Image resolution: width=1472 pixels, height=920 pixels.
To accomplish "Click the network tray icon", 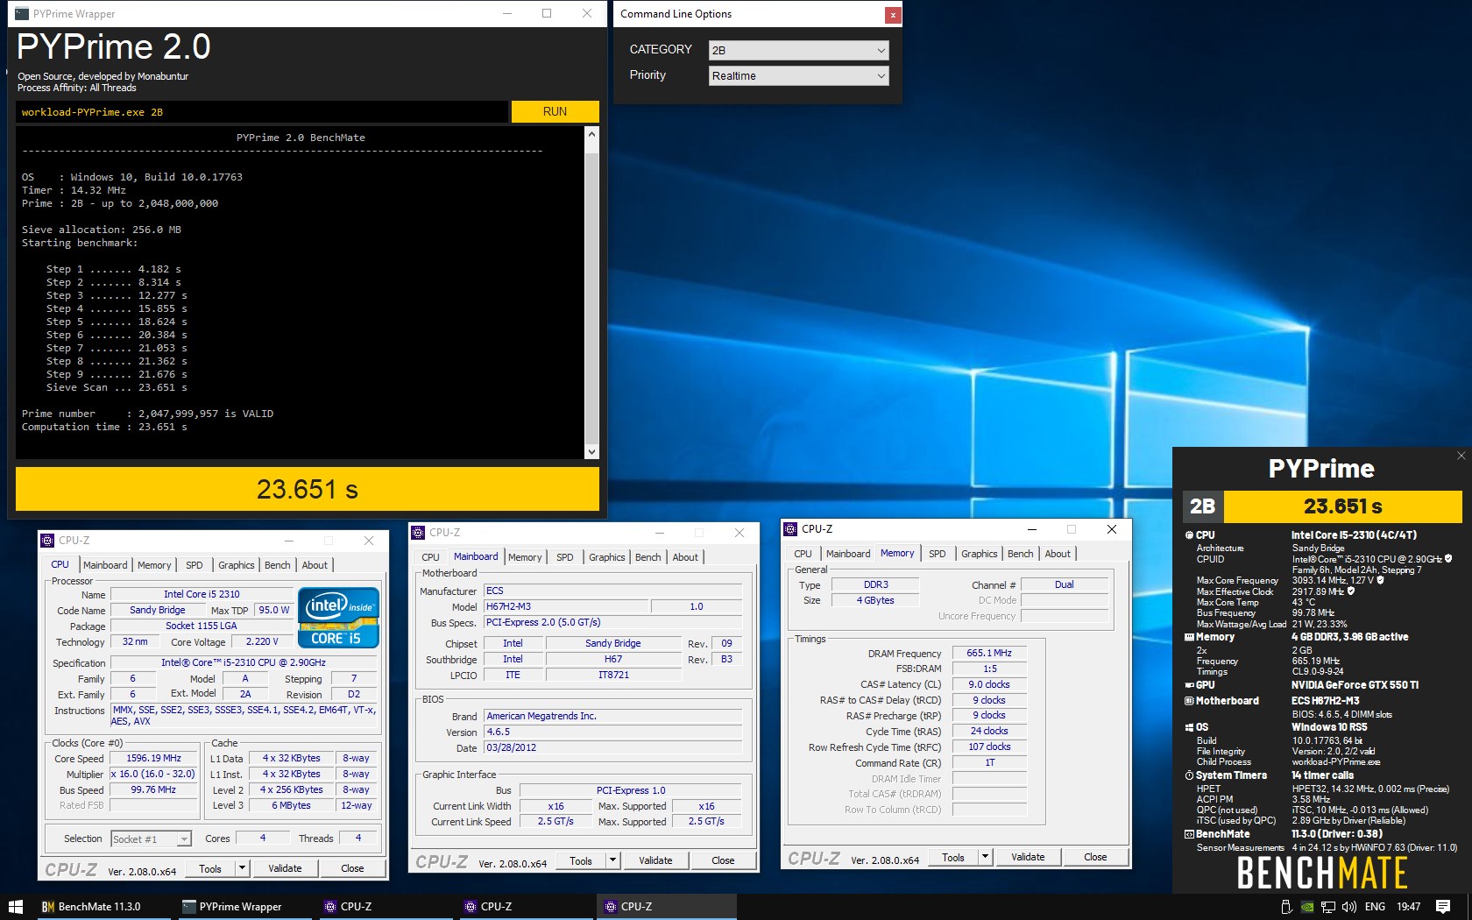I will pos(1328,907).
